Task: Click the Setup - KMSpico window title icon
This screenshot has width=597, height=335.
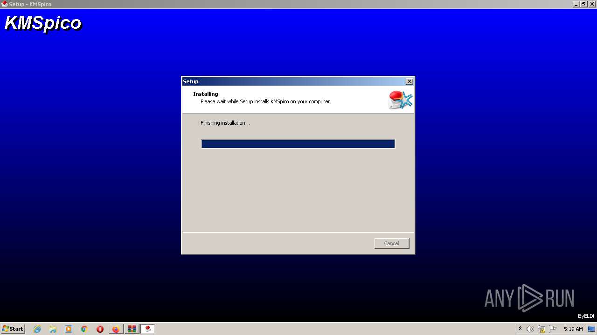Action: 5,4
